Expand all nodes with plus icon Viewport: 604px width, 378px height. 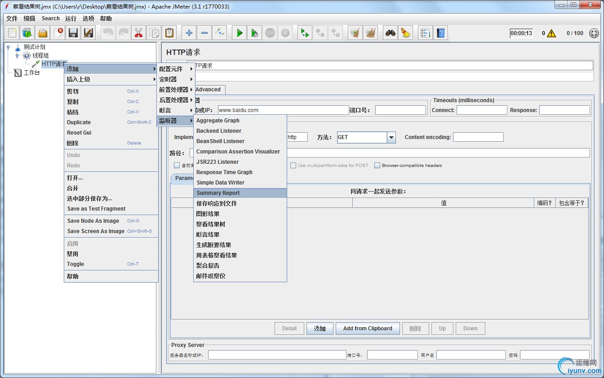tap(189, 33)
